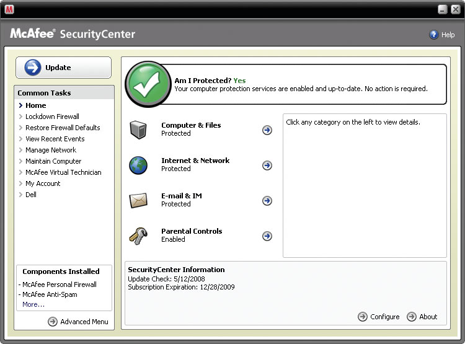Click the Advanced Menu arrow icon
Screen dimensions: 465x344
point(53,322)
